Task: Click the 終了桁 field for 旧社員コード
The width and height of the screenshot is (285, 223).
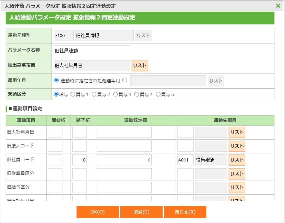Action: click(x=79, y=160)
